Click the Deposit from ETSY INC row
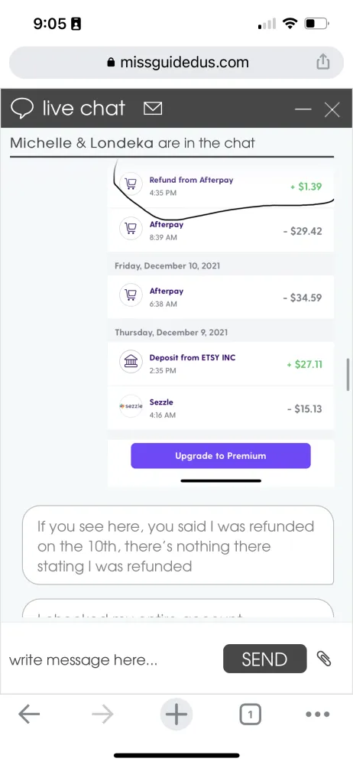Screen dimensions: 353x765 pos(221,363)
